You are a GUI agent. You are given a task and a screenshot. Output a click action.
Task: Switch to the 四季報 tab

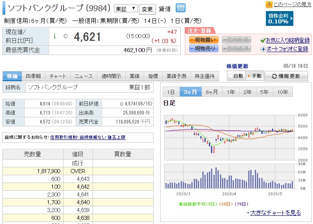33,76
